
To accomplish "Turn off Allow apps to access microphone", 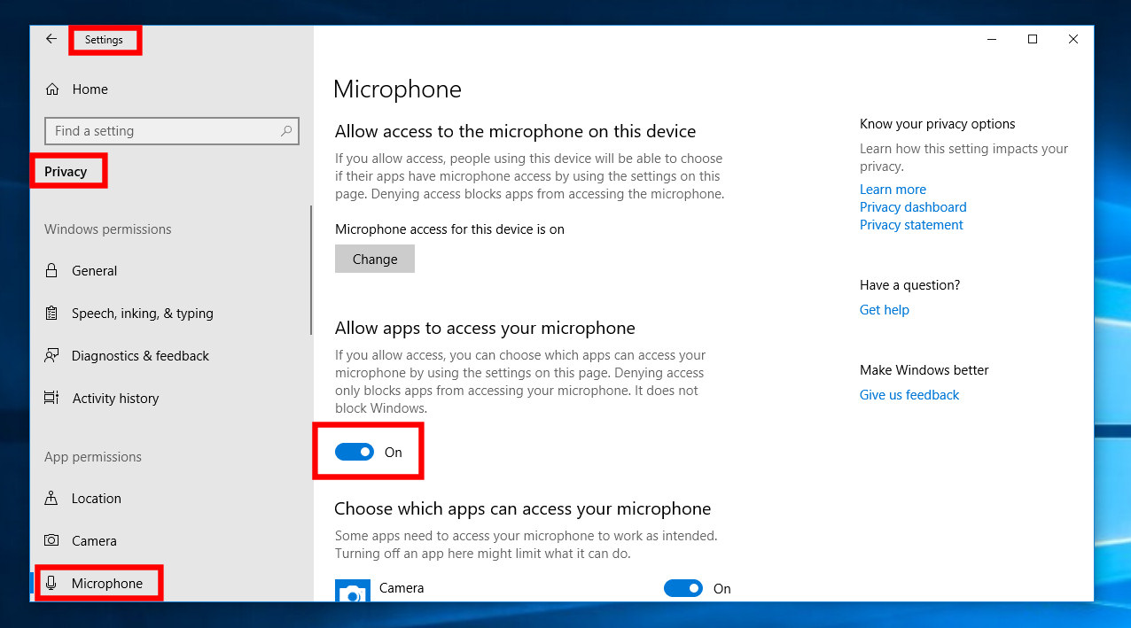I will pyautogui.click(x=355, y=452).
